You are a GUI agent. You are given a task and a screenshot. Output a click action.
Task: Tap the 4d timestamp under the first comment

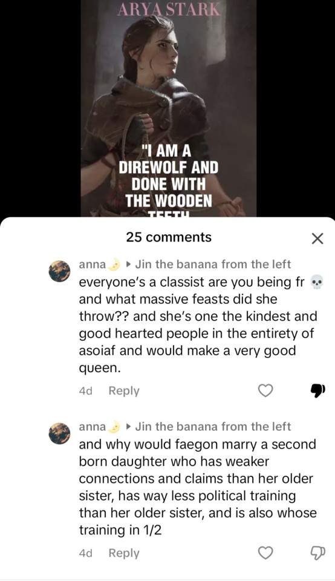pos(85,391)
